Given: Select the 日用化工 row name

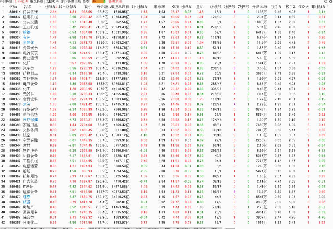Looking at the screenshot, I should click(30, 223).
